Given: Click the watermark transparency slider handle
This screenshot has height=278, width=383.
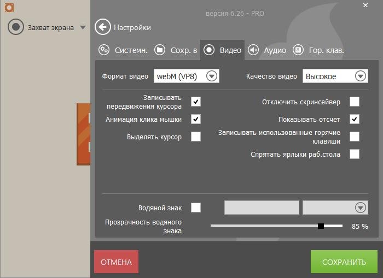Looking at the screenshot, I should tap(321, 226).
